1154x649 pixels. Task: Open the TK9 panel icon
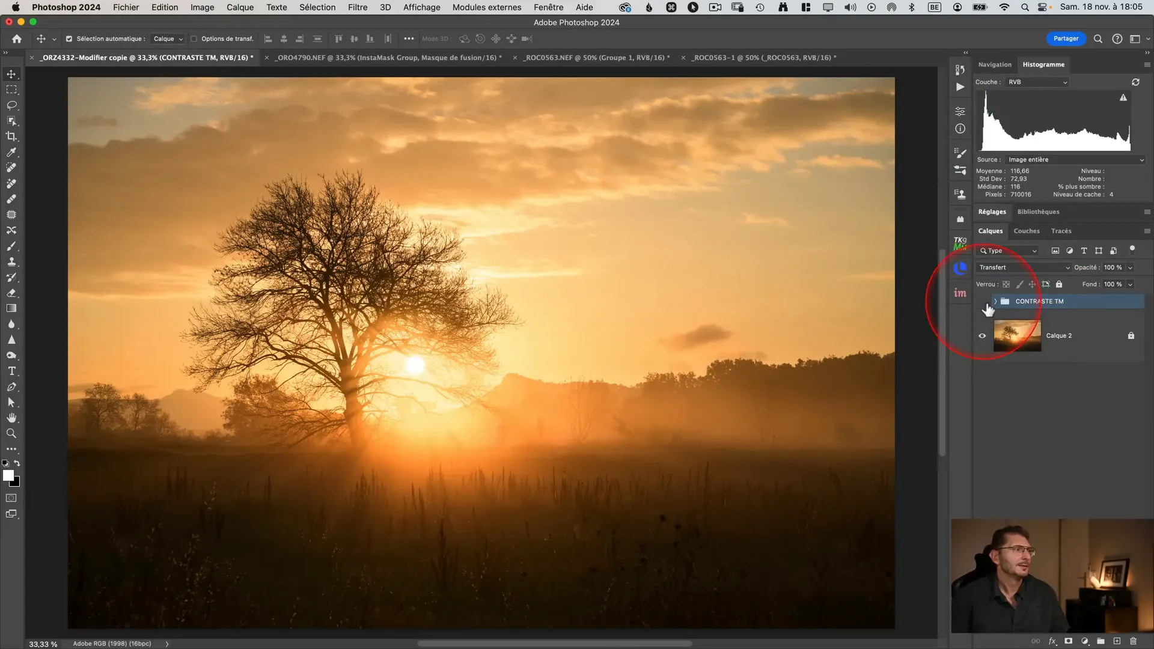[x=960, y=243]
